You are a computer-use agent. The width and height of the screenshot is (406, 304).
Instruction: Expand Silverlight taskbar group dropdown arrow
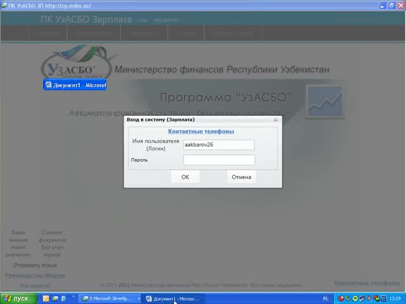[x=139, y=298]
